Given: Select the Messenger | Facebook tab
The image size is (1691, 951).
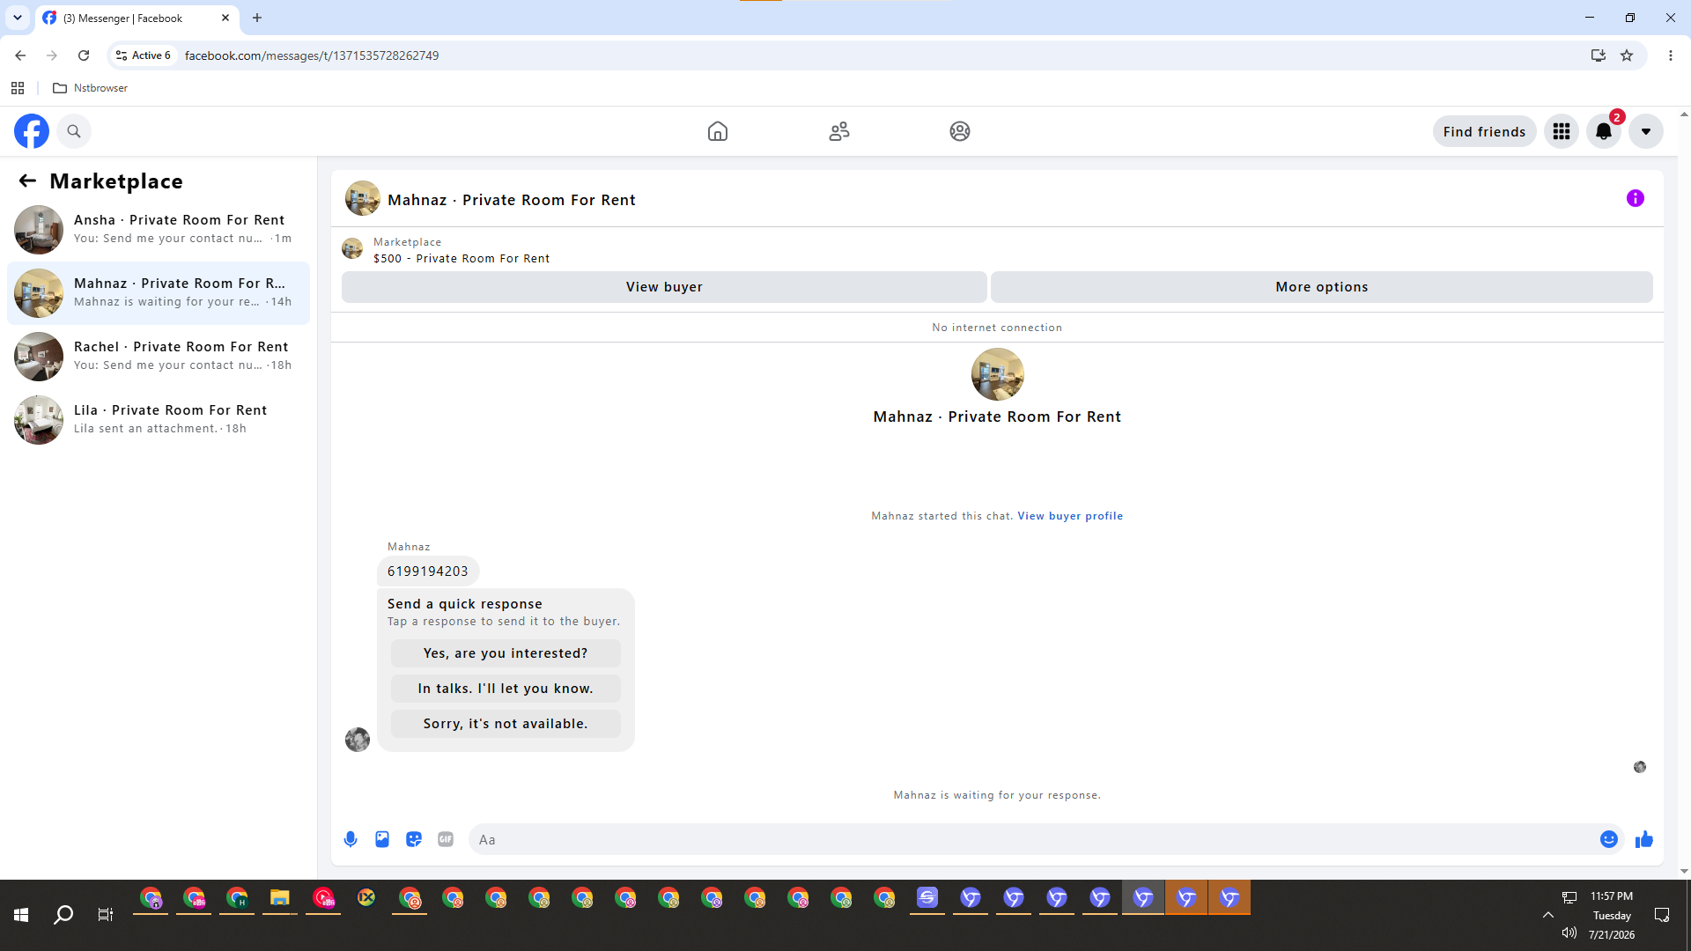Looking at the screenshot, I should click(x=137, y=18).
